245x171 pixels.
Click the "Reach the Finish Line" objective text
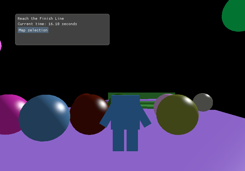[x=41, y=19]
